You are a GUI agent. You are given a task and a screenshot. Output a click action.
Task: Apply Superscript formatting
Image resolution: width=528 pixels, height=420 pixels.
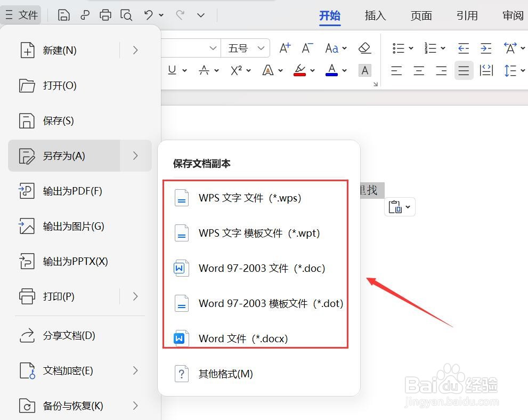pos(237,70)
